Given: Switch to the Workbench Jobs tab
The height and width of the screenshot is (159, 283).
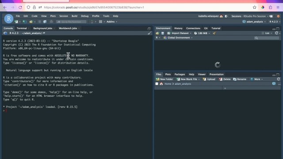Looking at the screenshot, I should 68,28.
